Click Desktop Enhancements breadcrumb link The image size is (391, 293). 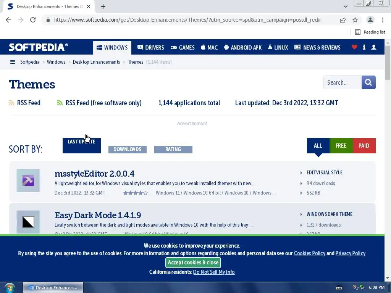(x=96, y=62)
